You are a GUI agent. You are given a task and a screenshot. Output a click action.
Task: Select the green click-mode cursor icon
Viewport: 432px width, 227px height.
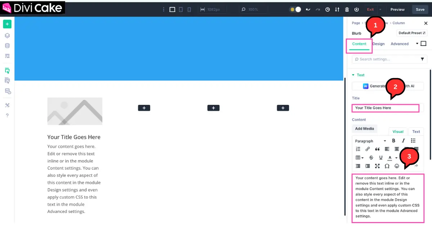(x=7, y=70)
